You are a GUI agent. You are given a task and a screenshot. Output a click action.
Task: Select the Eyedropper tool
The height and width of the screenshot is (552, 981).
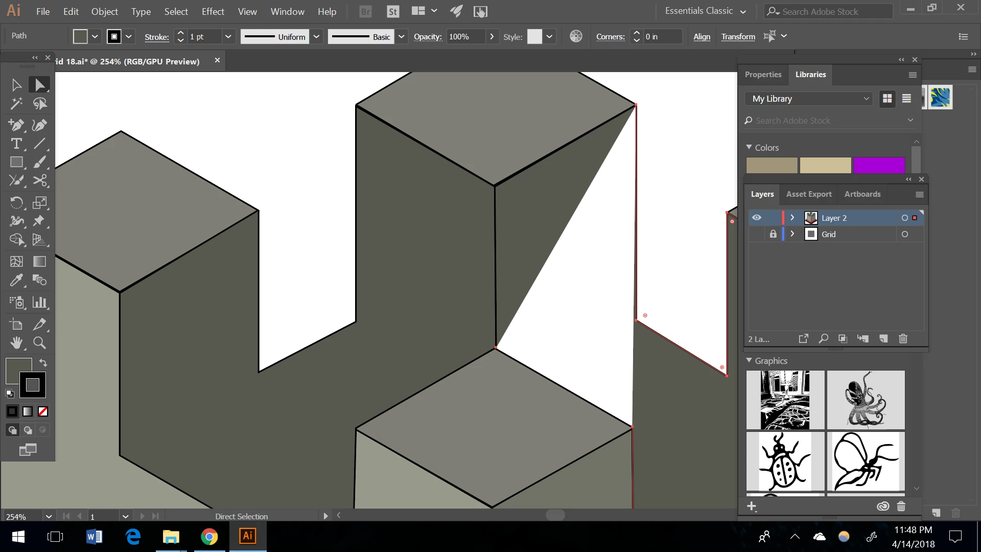16,280
